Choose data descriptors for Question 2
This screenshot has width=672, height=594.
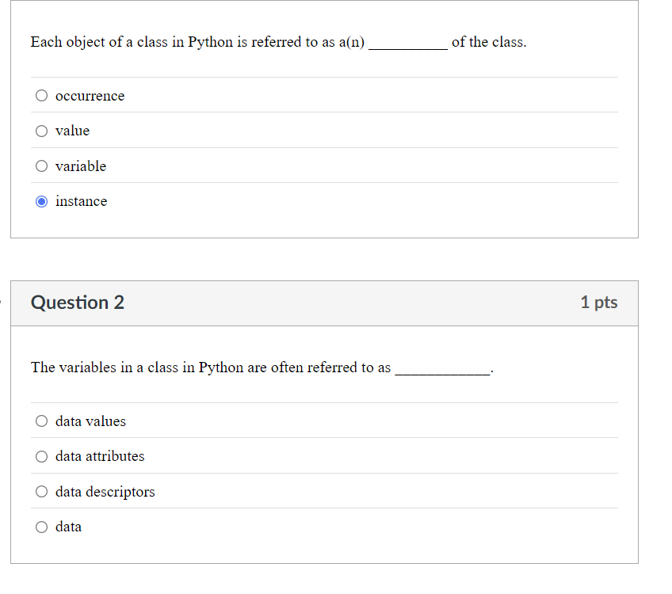click(41, 491)
